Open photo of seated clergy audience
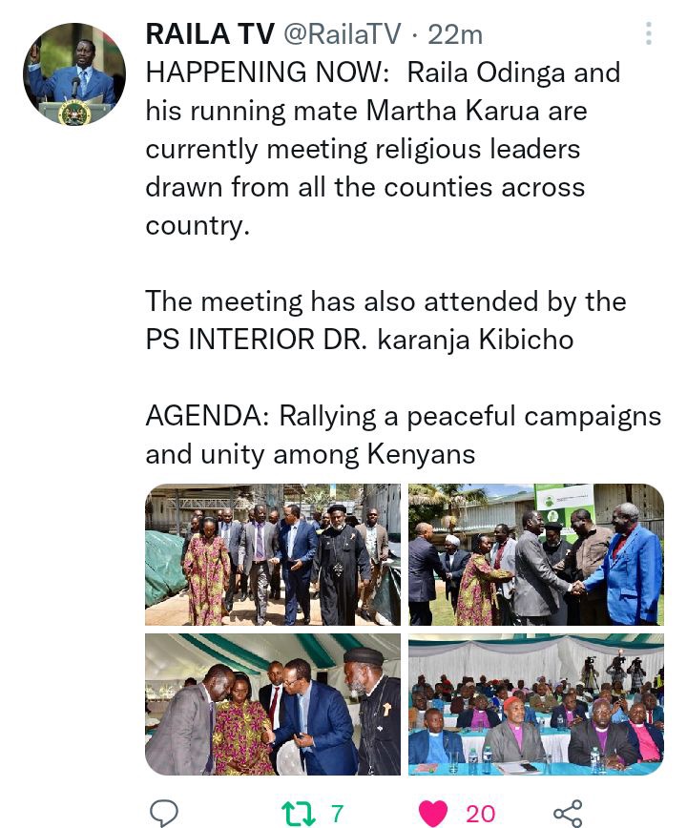Screen dimensions: 687x828 536,704
